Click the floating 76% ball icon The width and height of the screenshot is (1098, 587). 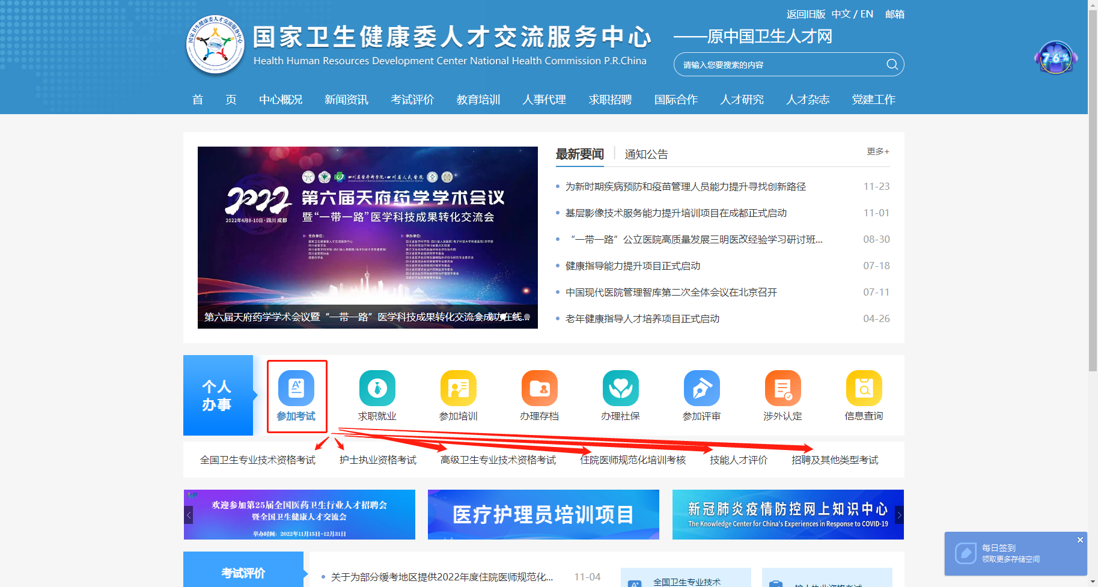[x=1056, y=58]
